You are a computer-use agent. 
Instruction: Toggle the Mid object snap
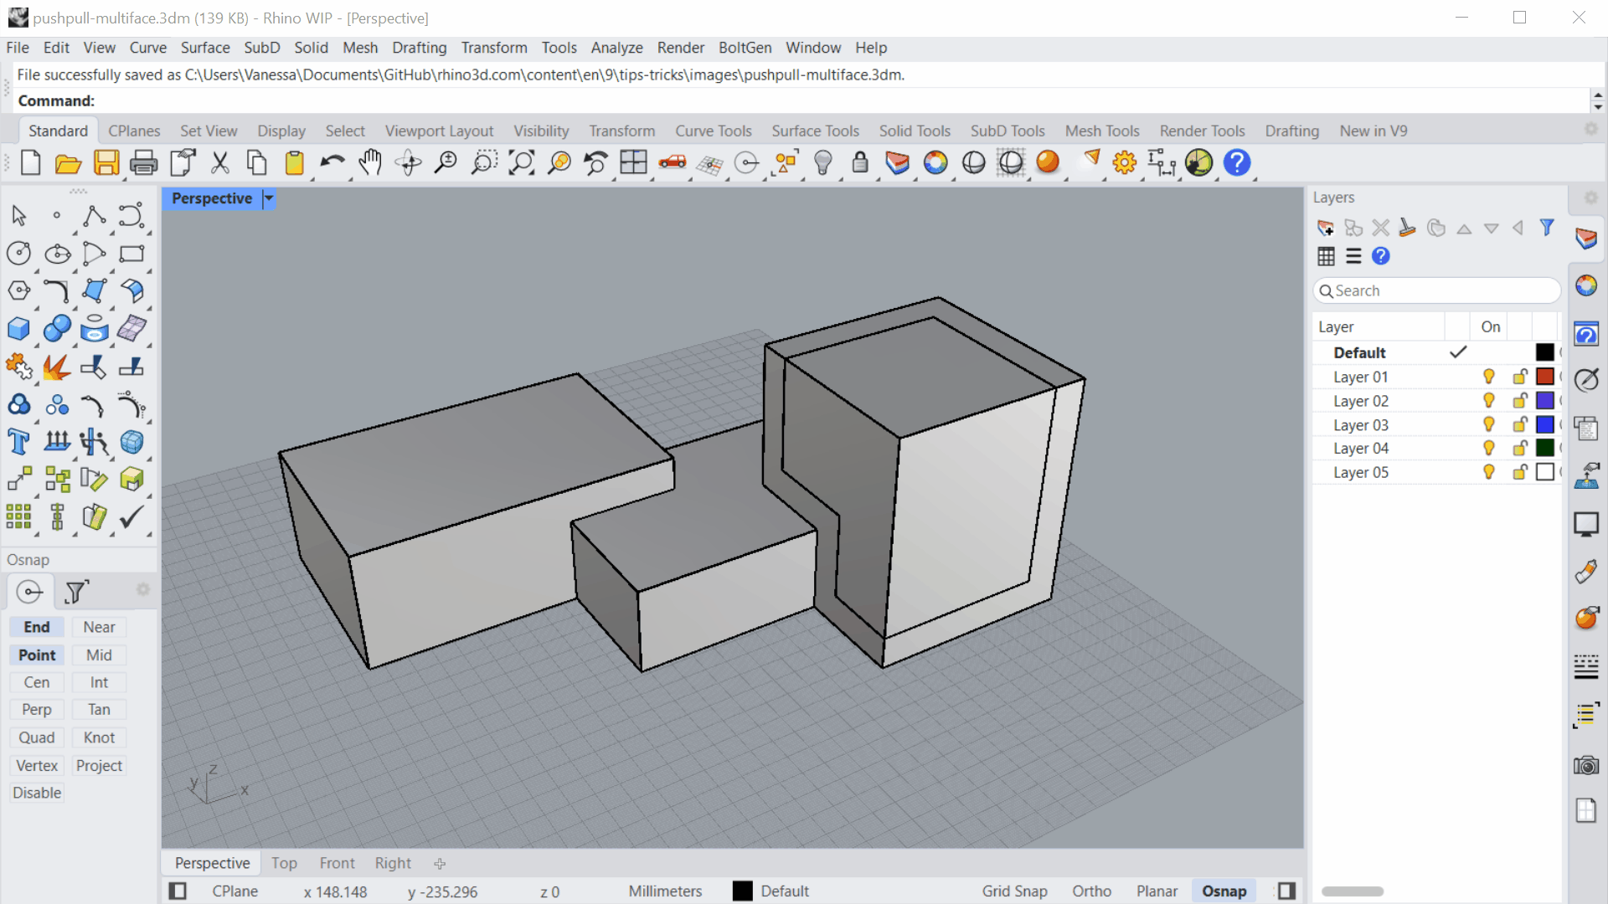99,655
